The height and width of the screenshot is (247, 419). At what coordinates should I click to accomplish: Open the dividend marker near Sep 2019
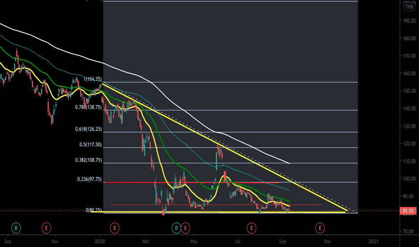click(16, 228)
